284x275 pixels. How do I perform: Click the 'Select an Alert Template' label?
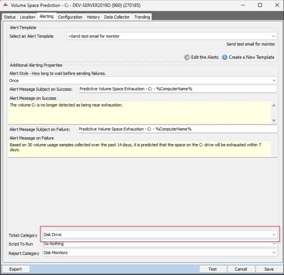(32, 36)
